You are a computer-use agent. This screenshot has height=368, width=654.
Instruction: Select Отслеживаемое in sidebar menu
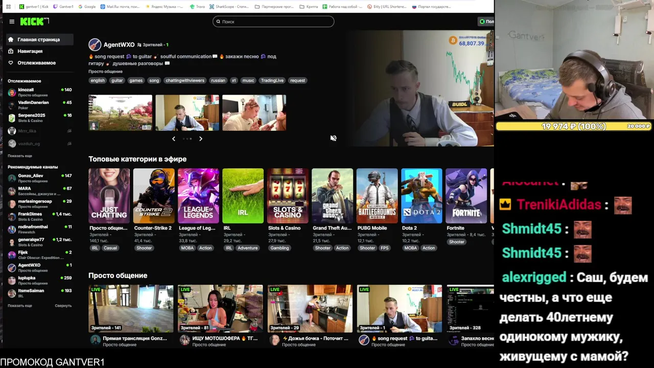tap(39, 63)
